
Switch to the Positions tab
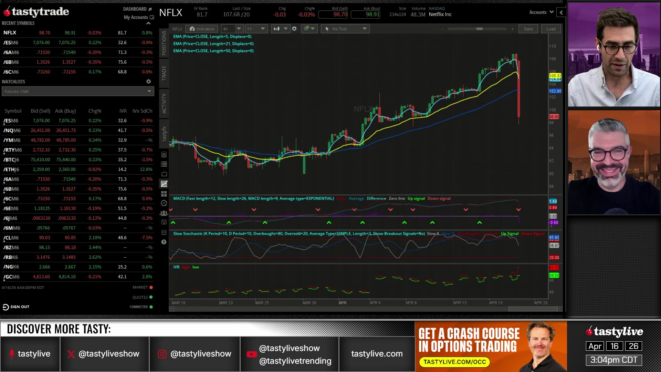click(164, 43)
